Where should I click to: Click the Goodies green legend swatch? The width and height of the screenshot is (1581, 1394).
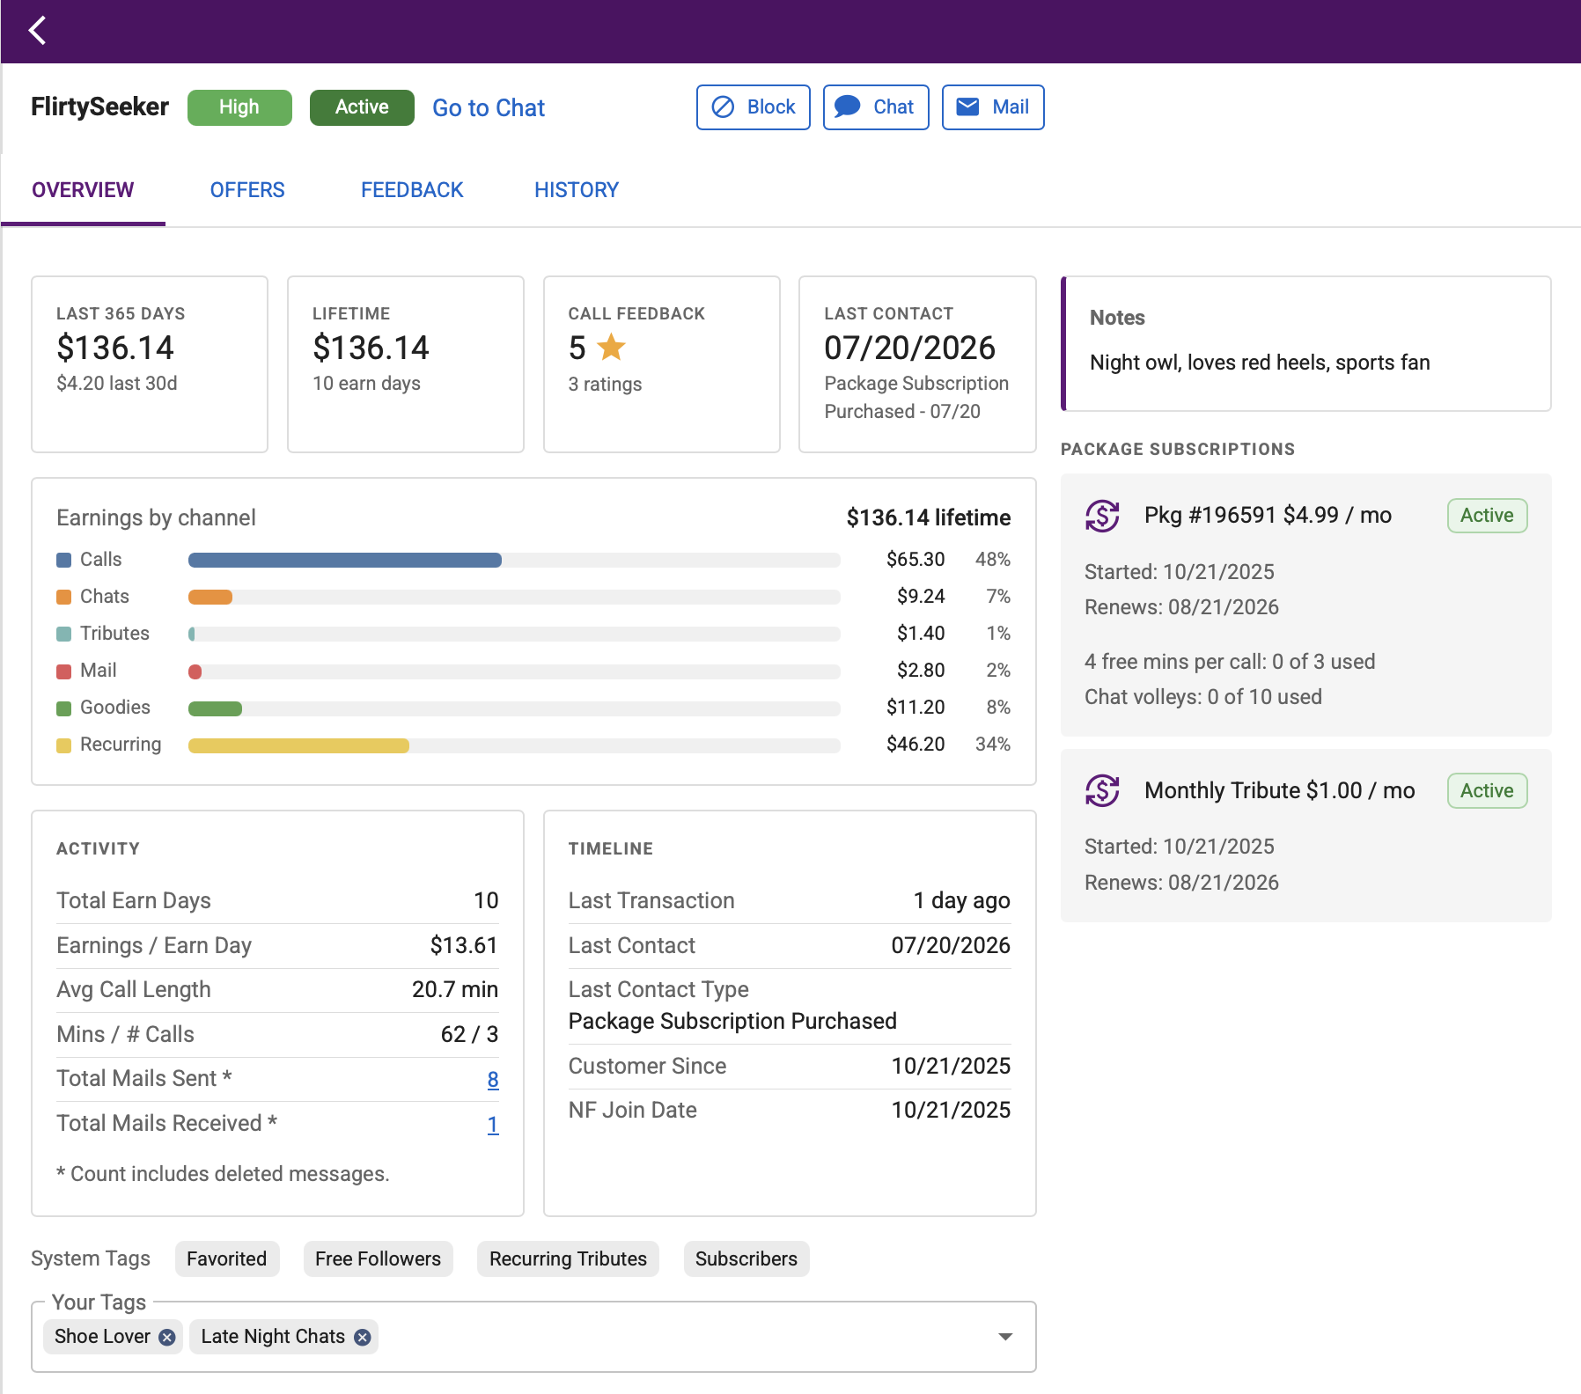(x=63, y=708)
